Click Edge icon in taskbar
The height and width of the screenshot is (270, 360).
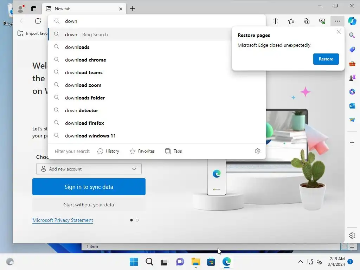(x=227, y=262)
